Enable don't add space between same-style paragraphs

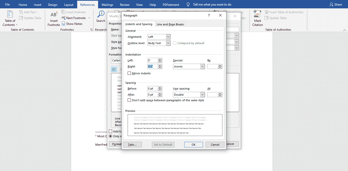[129, 100]
